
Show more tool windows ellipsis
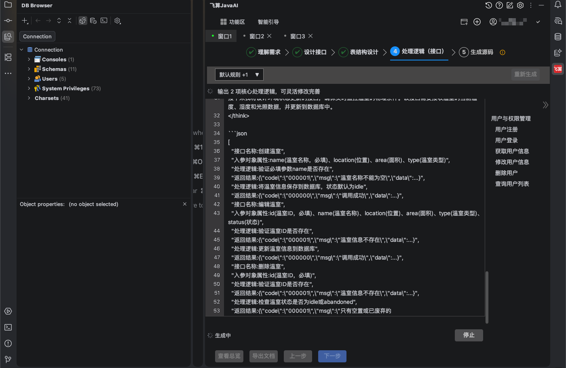[8, 73]
